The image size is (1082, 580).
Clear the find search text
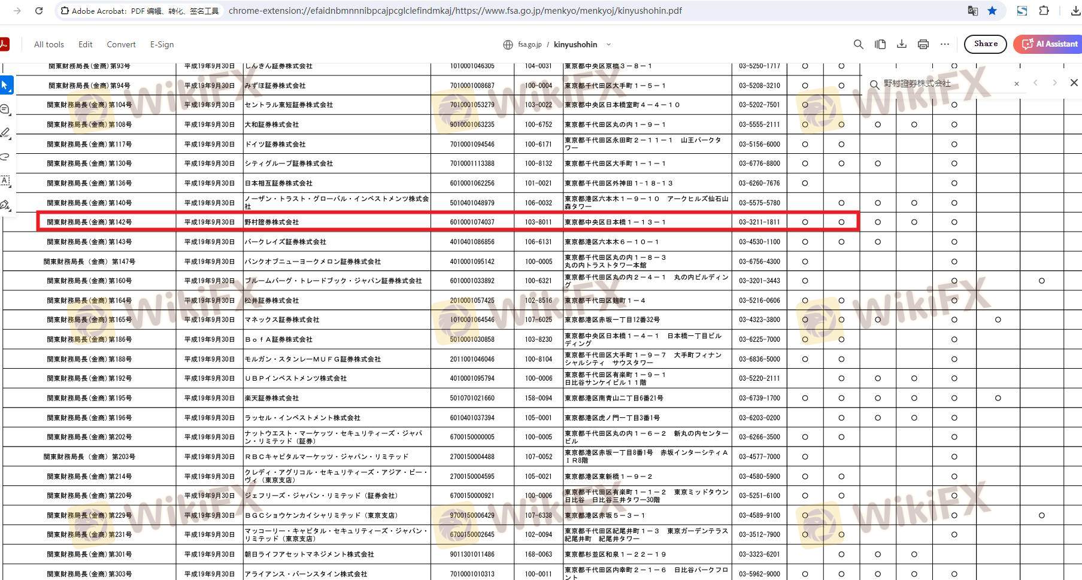[x=1016, y=84]
